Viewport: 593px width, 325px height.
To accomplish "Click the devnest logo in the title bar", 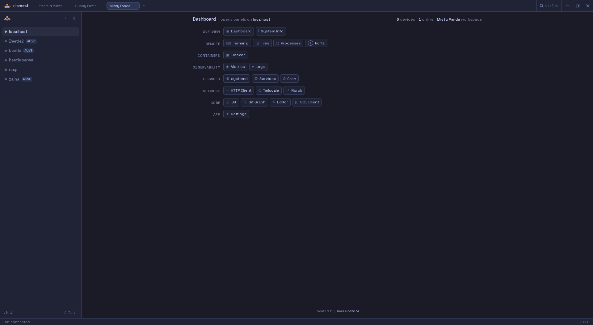I will pos(7,6).
